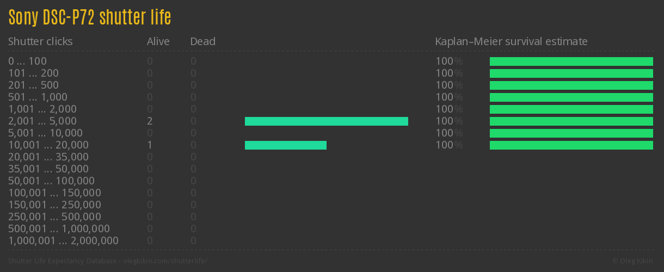Click the Alive count "1" in 10,001 ... 20,000 row
Screen dimensions: 664x272
pyautogui.click(x=150, y=145)
